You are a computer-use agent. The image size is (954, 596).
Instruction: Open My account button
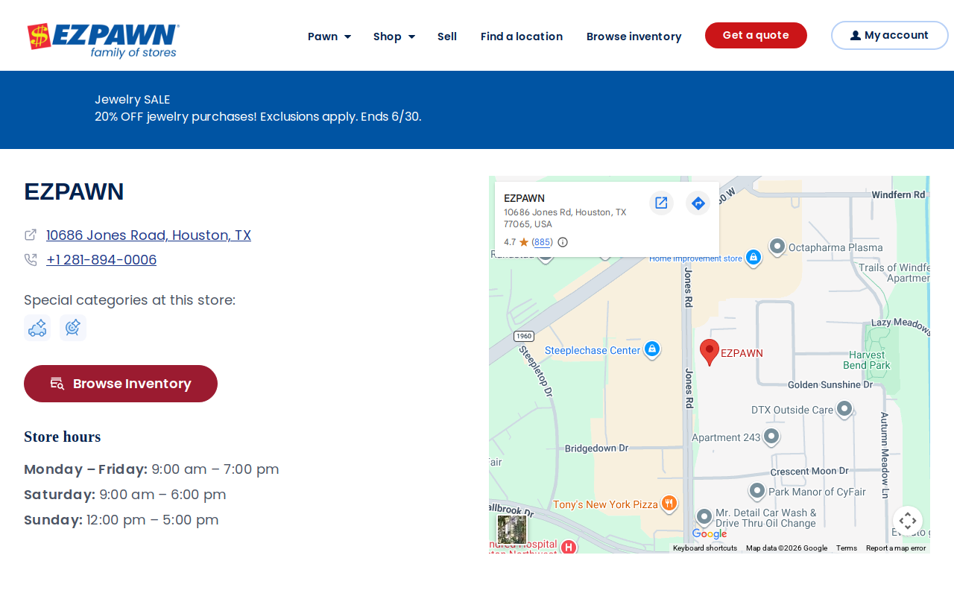pos(889,35)
